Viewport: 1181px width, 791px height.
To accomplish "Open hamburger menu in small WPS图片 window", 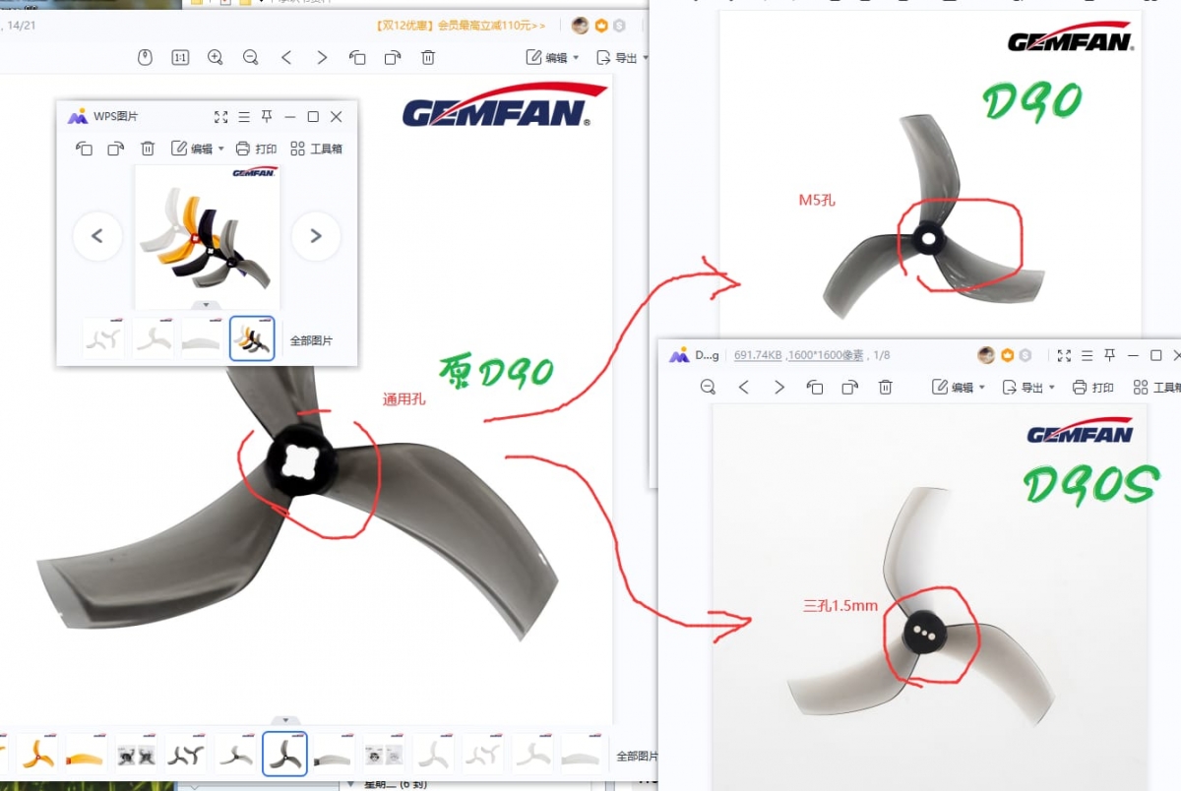I will click(244, 117).
